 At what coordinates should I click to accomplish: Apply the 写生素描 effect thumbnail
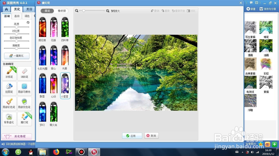click(250, 27)
